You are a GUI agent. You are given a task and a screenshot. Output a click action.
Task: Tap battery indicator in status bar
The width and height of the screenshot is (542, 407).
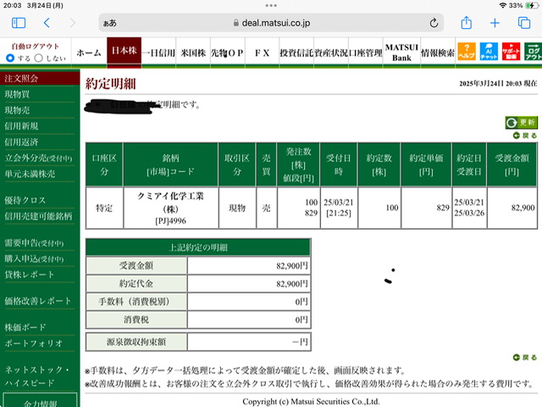(x=532, y=6)
